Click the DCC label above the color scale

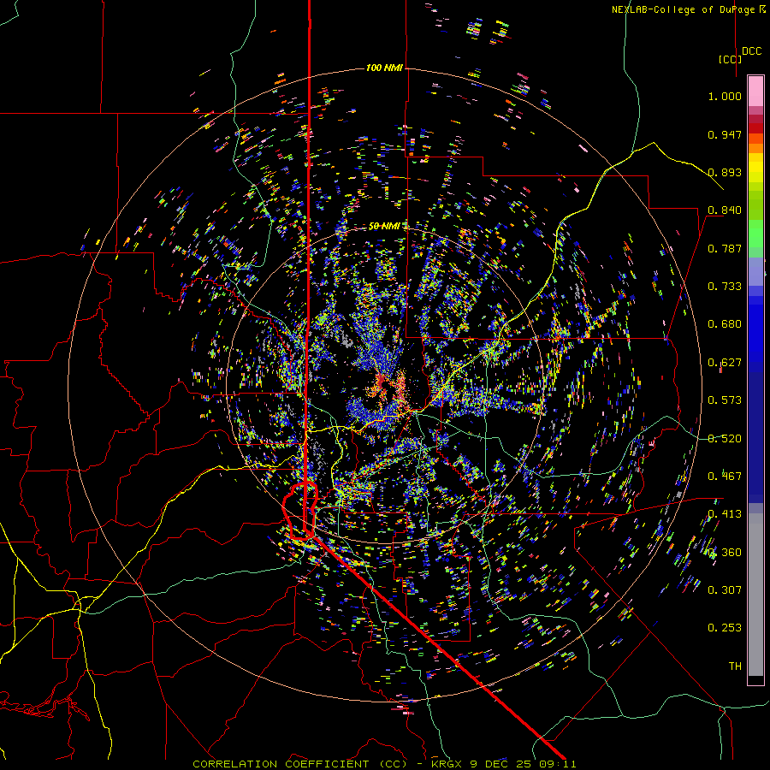(x=751, y=51)
